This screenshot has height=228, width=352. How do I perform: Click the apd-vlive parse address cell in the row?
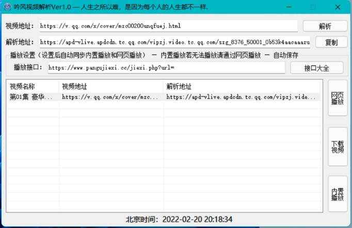pyautogui.click(x=242, y=96)
